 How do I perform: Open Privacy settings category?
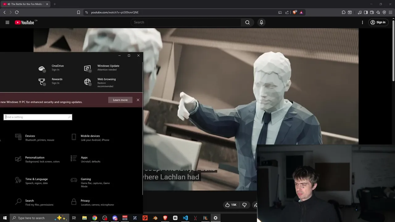93,202
